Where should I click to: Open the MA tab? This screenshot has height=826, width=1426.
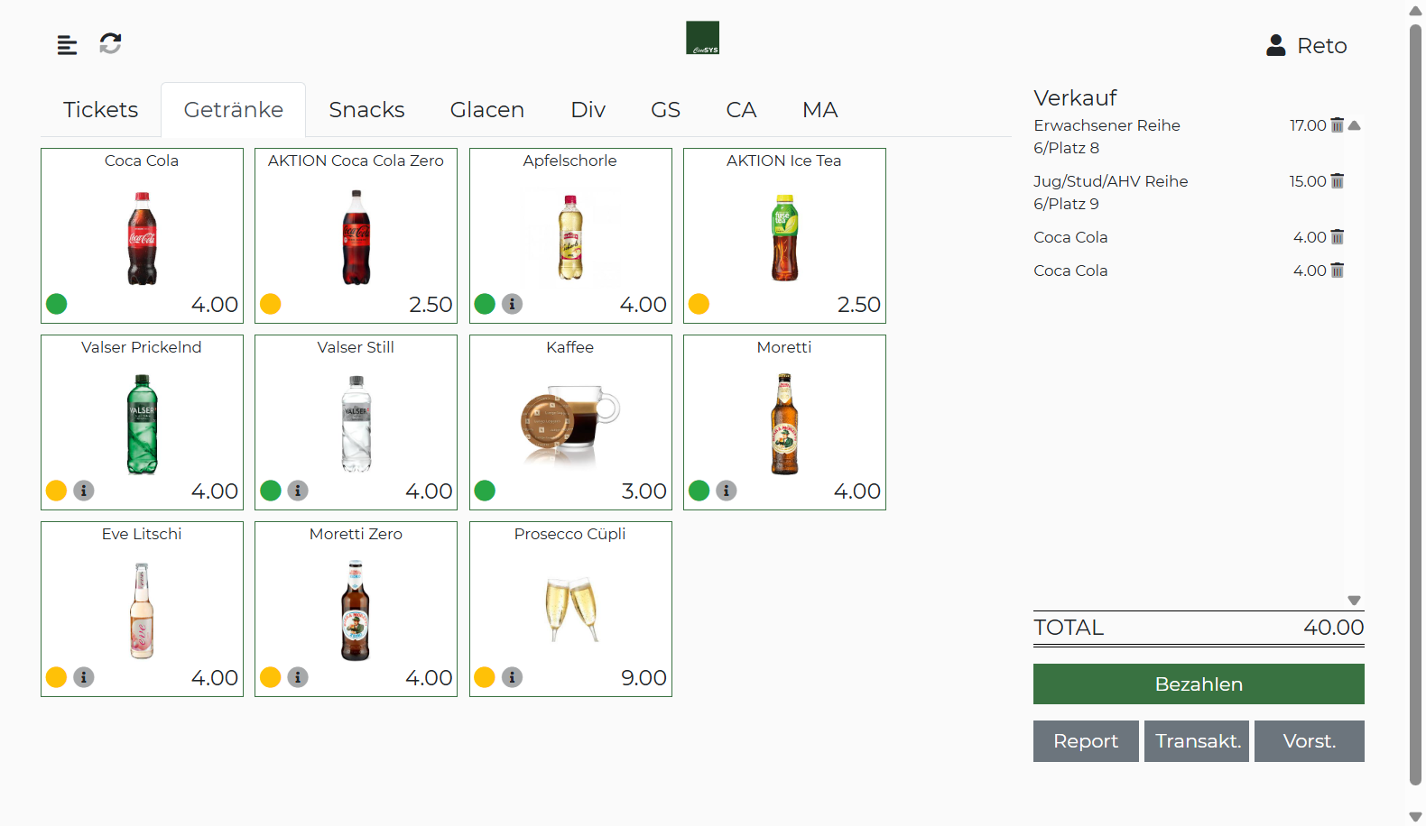pyautogui.click(x=820, y=110)
